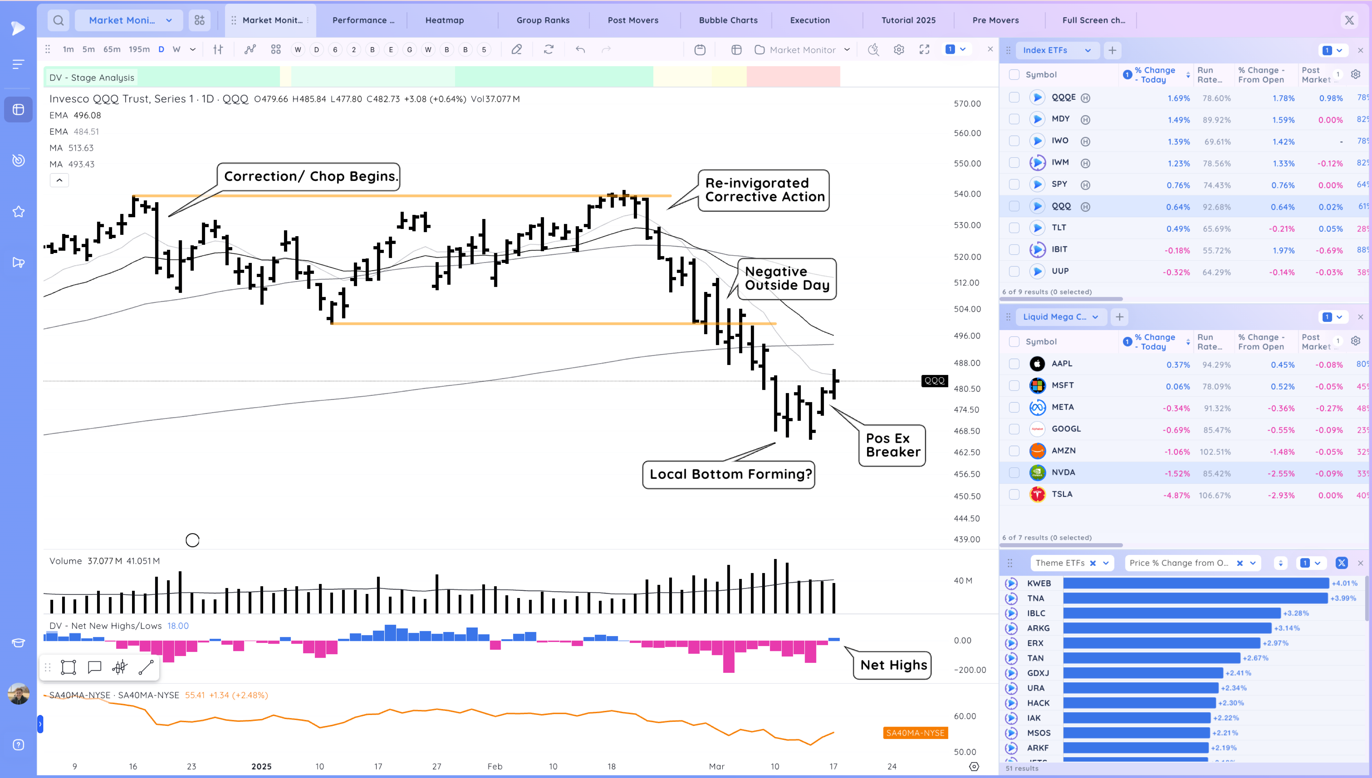Click the KWEB percent change bar
This screenshot has height=778, width=1372.
[x=1196, y=583]
